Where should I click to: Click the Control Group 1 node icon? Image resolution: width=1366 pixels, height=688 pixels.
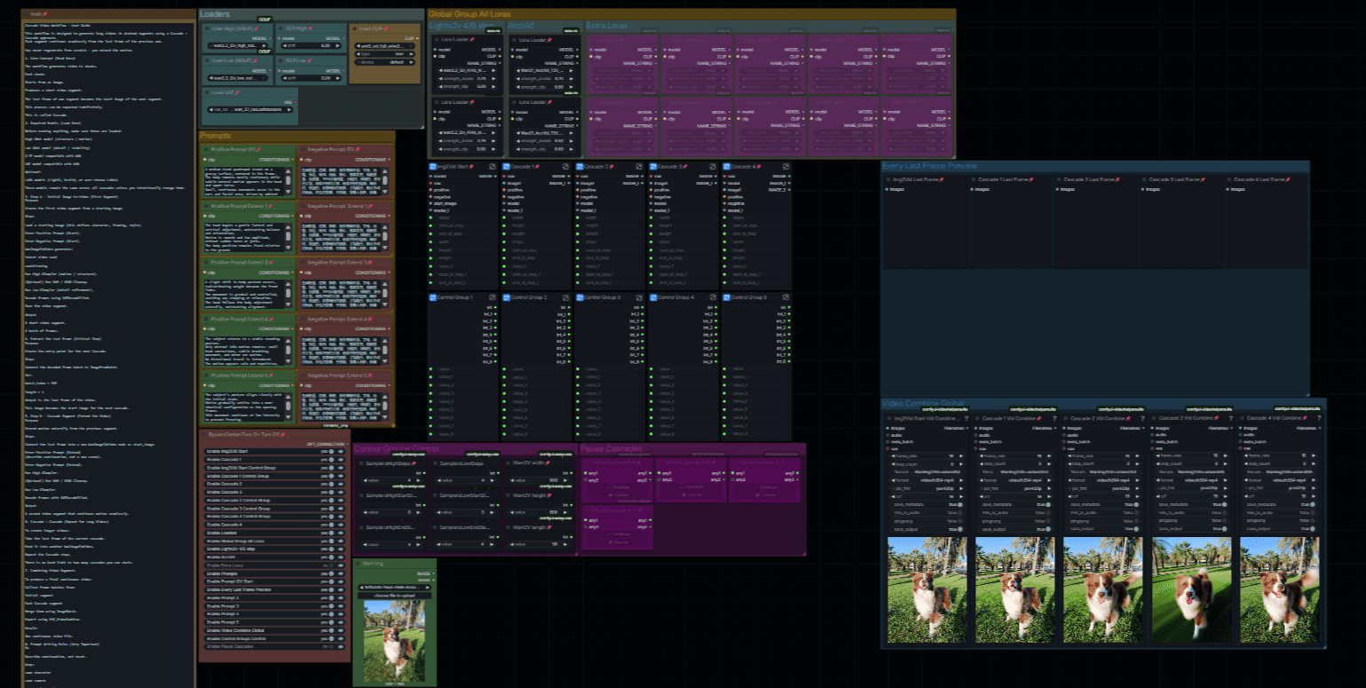click(x=433, y=297)
